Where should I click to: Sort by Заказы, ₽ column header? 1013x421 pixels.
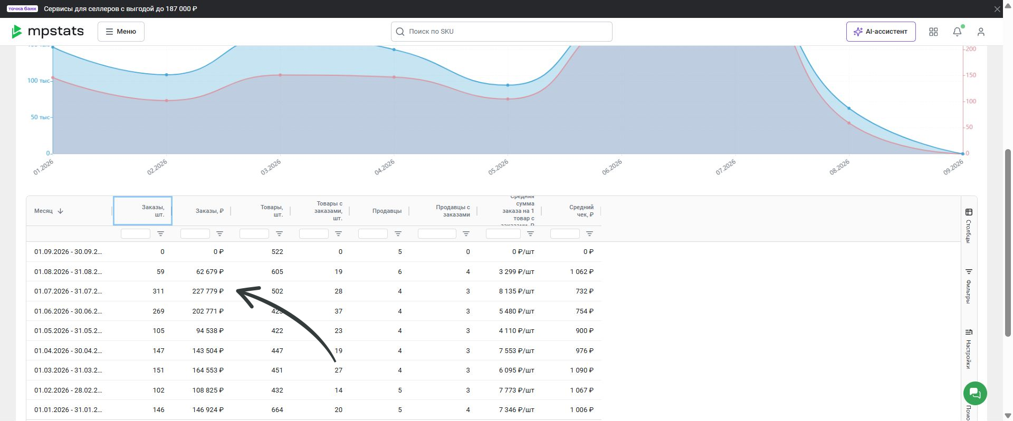(x=209, y=211)
